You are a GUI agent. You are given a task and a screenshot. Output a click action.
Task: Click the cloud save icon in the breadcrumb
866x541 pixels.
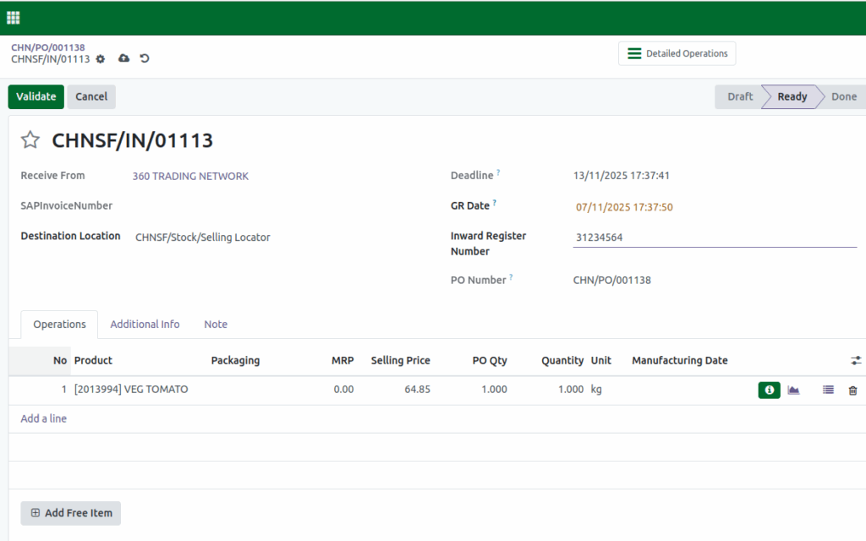pos(123,59)
